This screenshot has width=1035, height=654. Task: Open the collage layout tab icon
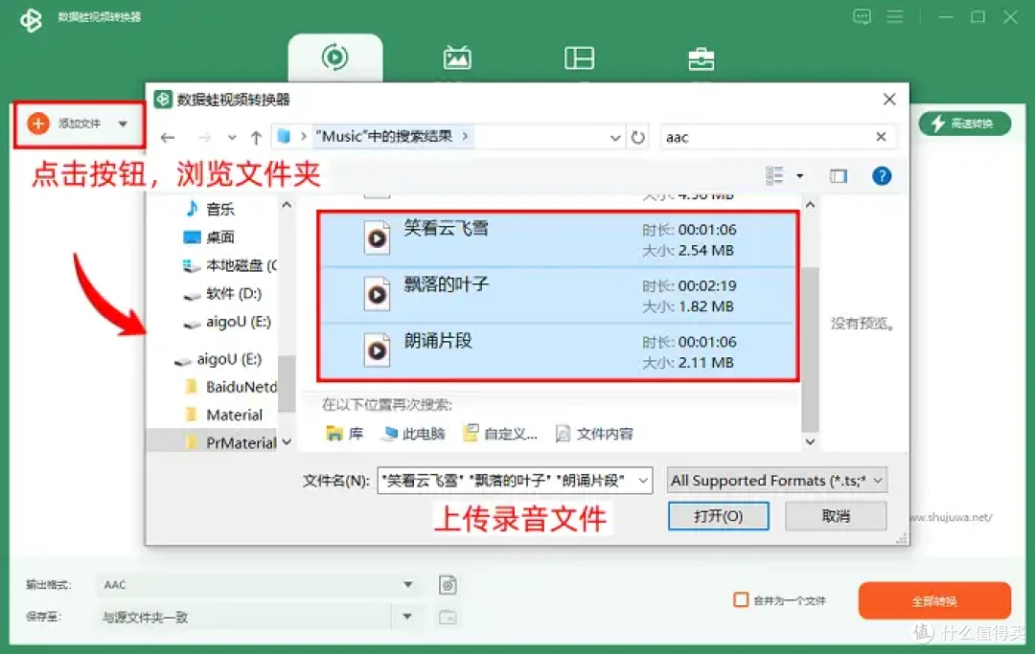click(579, 58)
